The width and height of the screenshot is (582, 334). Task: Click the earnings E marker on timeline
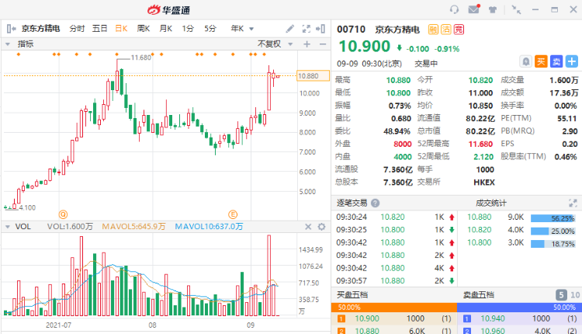(232, 214)
